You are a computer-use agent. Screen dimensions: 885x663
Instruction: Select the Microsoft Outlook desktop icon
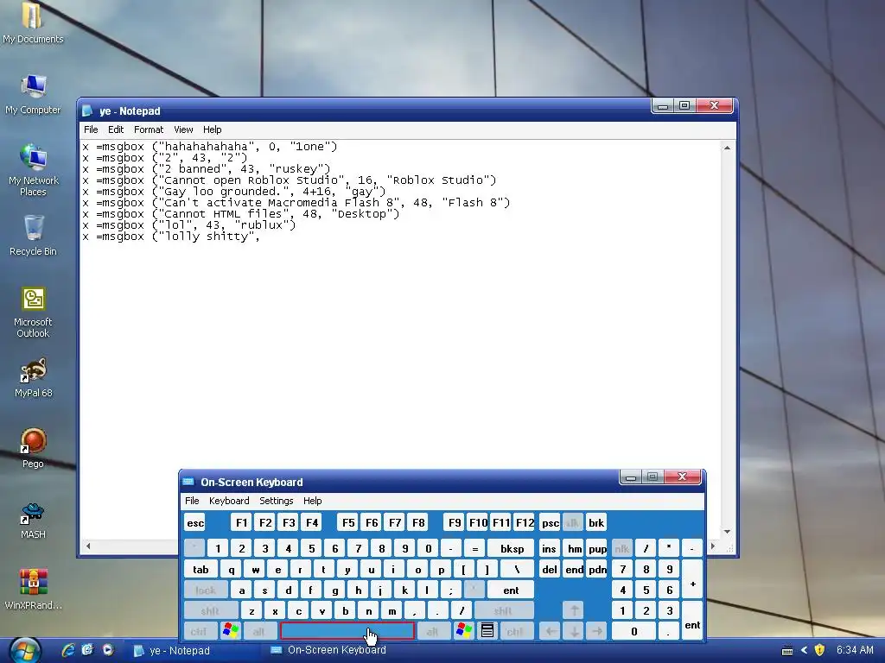(33, 313)
